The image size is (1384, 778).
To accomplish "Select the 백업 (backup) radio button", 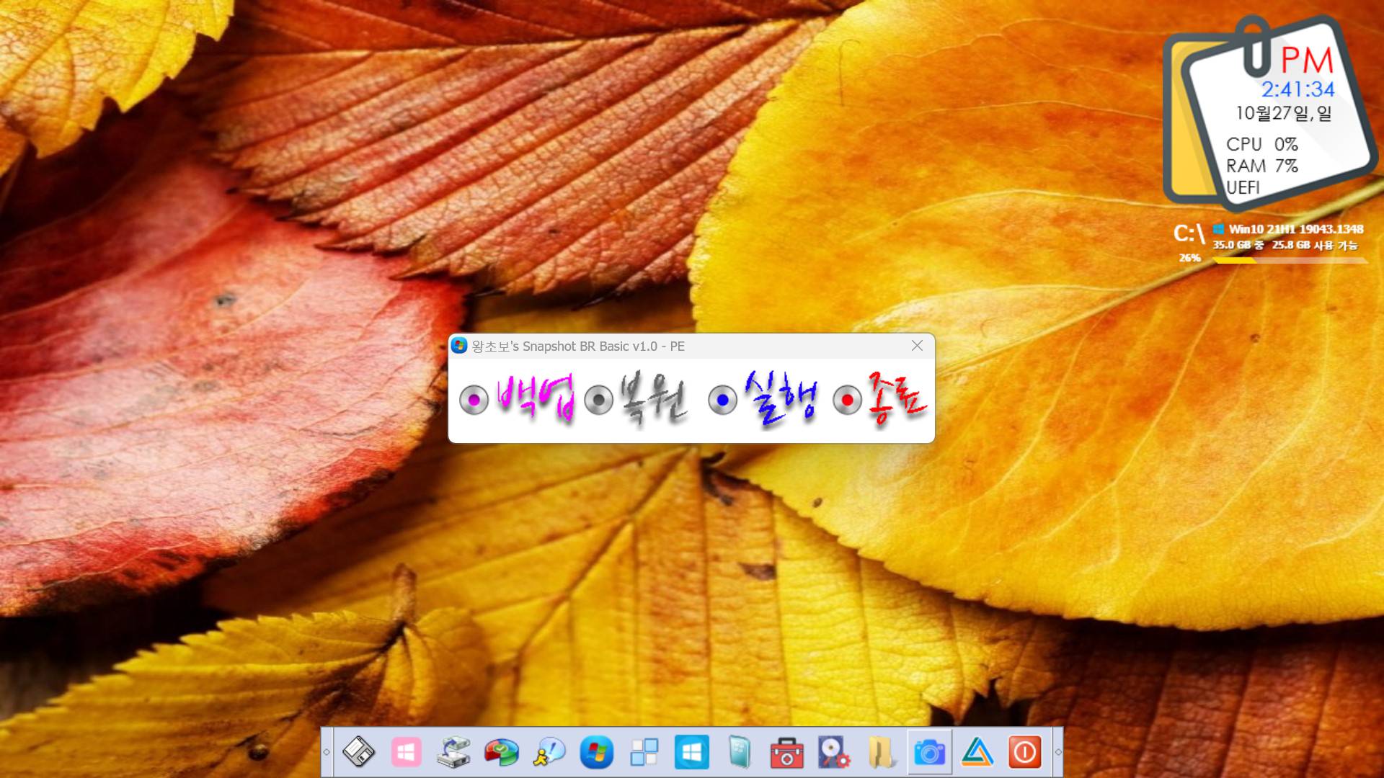I will tap(474, 400).
